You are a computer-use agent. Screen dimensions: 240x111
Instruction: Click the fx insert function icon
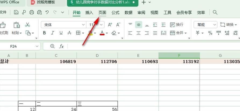pyautogui.click(x=61, y=46)
